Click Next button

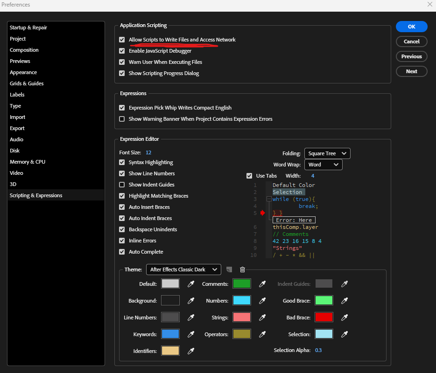point(412,71)
